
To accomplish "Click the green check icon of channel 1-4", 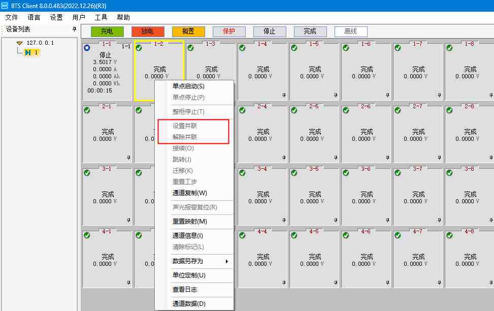I will click(x=242, y=48).
